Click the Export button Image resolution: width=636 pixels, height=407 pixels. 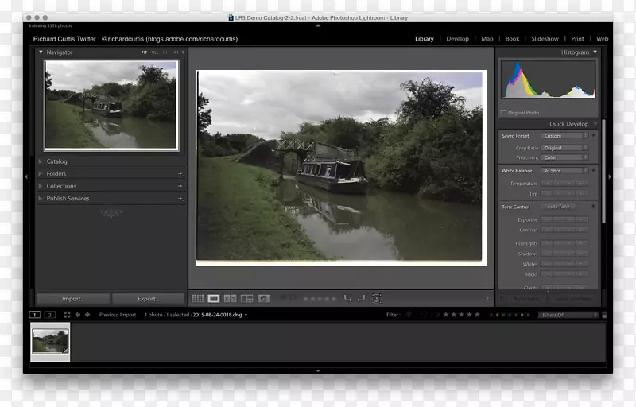click(148, 299)
